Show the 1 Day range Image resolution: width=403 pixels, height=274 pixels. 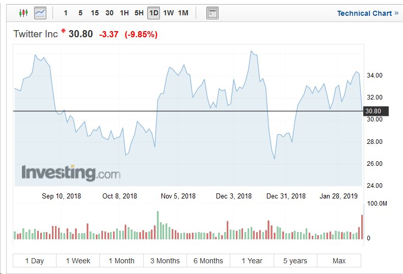pyautogui.click(x=35, y=261)
